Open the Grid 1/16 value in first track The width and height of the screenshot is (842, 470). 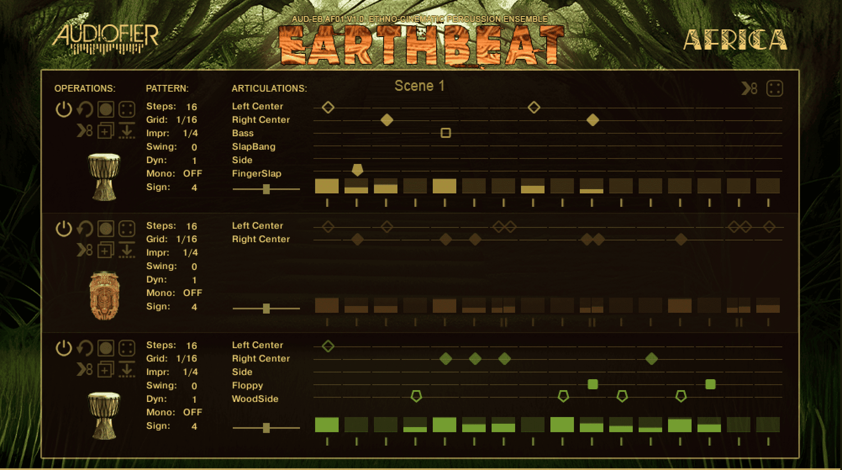coord(186,120)
